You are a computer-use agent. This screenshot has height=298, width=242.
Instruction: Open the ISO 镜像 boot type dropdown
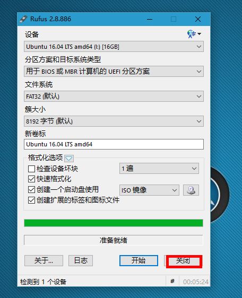point(149,190)
